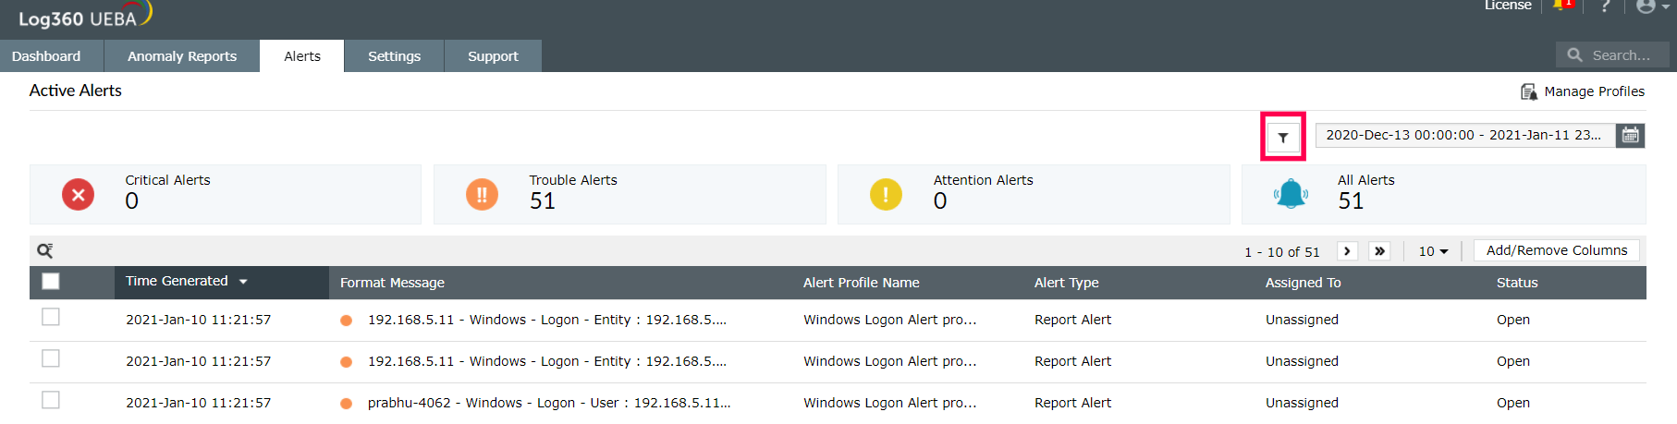Click the Trouble Alerts orange indicator
Screen dimensions: 1677x424
click(482, 195)
